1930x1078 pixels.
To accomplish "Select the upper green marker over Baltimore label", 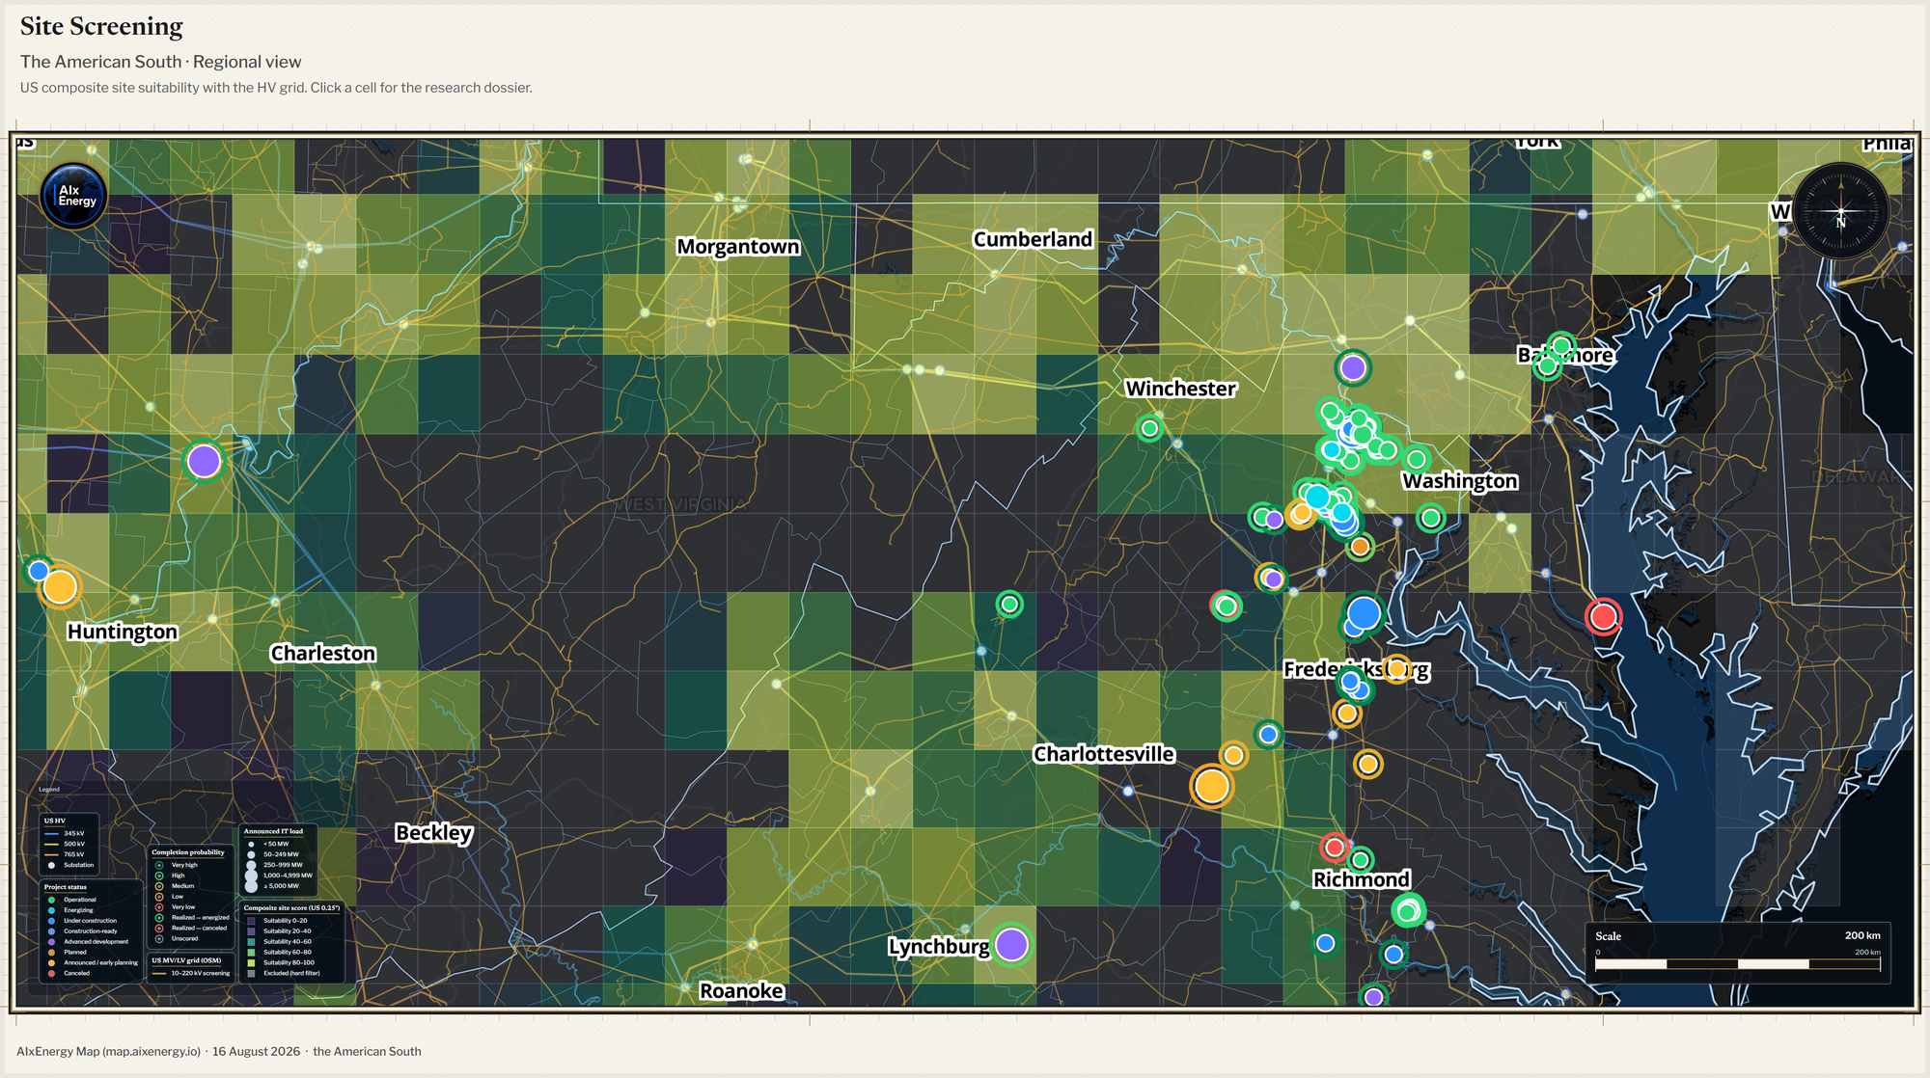I will (x=1561, y=346).
